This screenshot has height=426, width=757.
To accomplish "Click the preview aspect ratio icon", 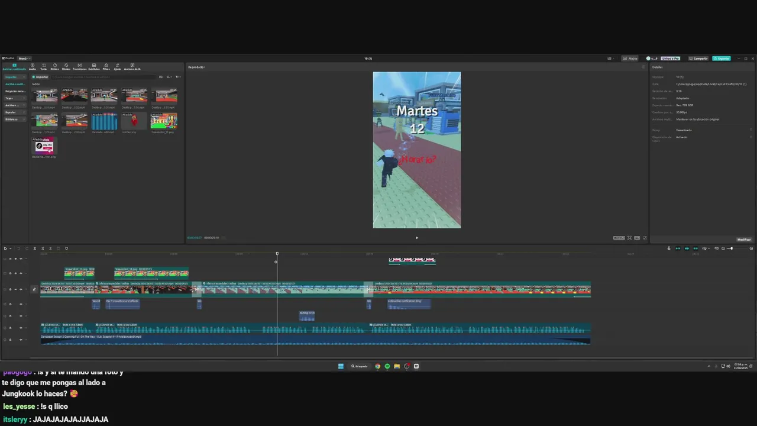I will tap(637, 238).
